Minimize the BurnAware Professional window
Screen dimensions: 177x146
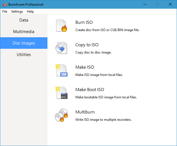(x=145, y=4)
